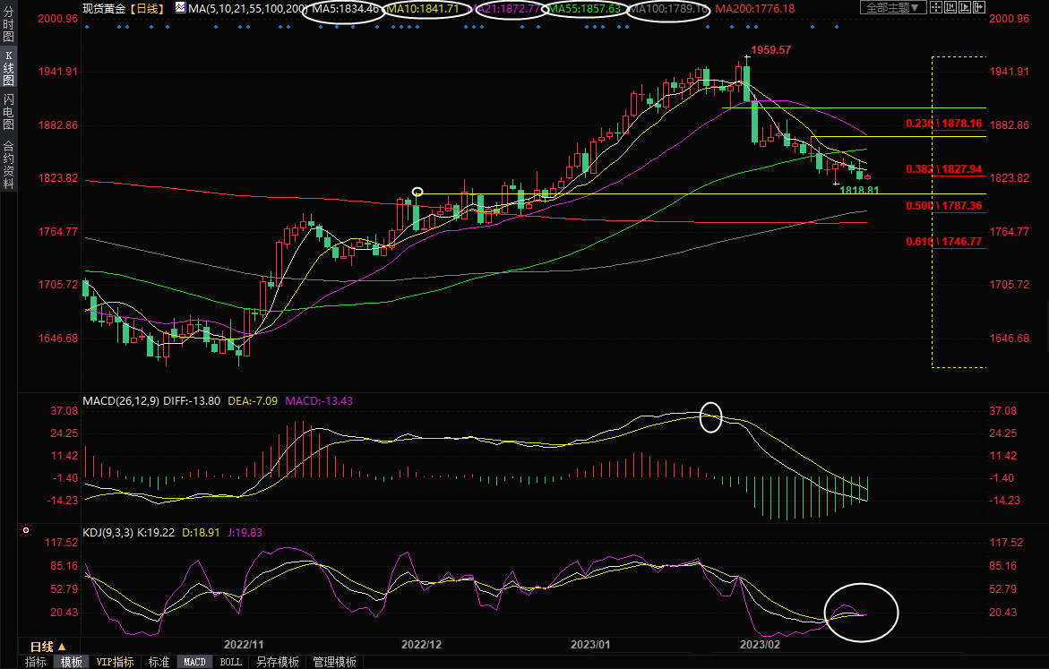
Task: Click the MA indicator chart icon
Action: tap(181, 8)
